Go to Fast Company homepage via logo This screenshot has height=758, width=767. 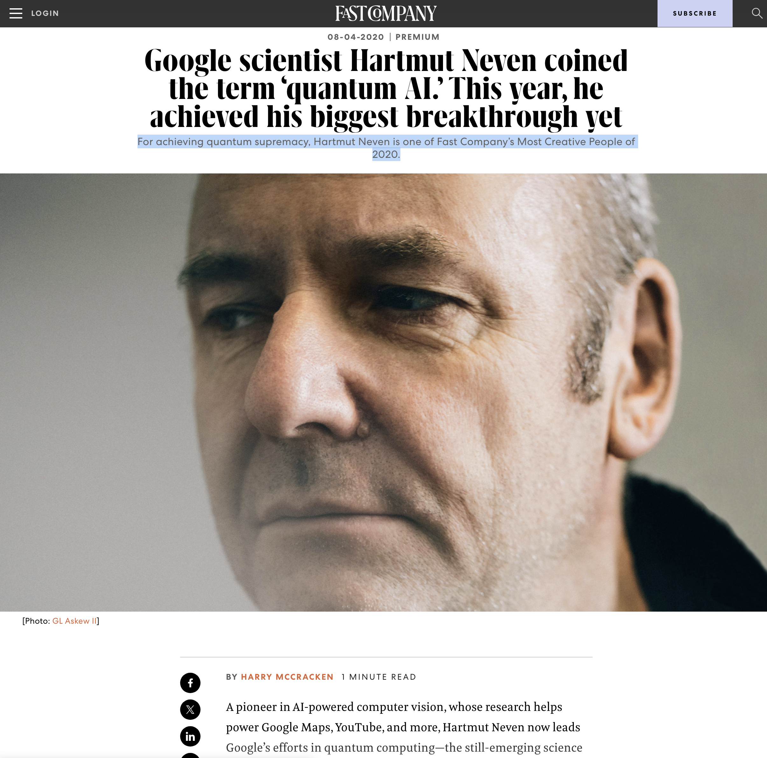coord(385,13)
